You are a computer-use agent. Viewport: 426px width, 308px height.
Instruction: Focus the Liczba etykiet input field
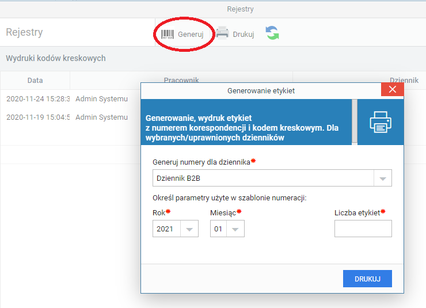pyautogui.click(x=363, y=229)
